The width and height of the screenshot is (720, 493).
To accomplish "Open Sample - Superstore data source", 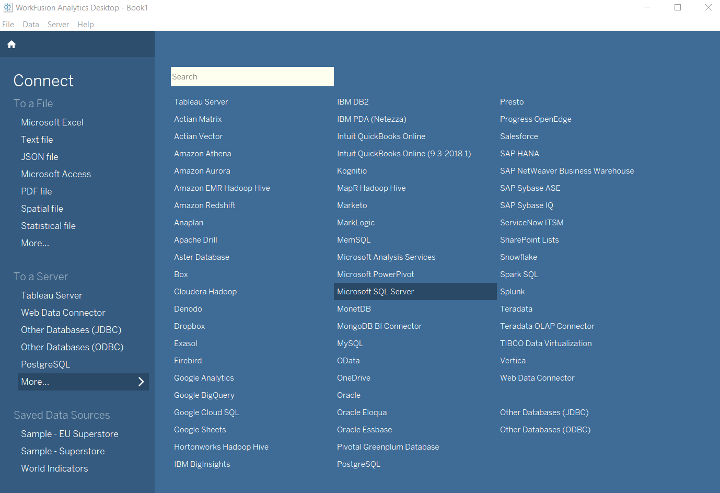I will (63, 451).
